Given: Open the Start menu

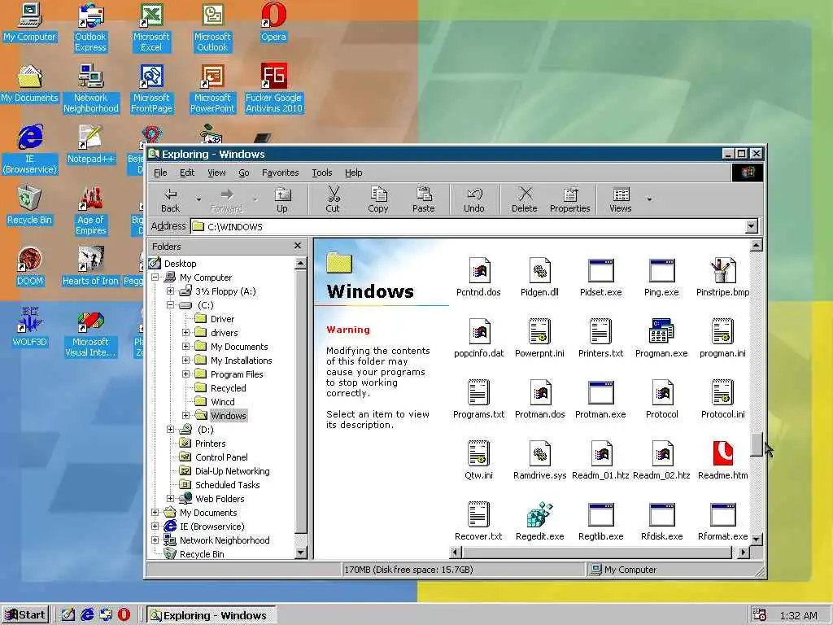Looking at the screenshot, I should click(x=25, y=615).
